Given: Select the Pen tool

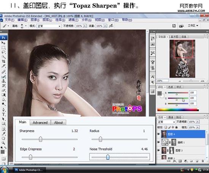Looking at the screenshot, I should pyautogui.click(x=3, y=110).
